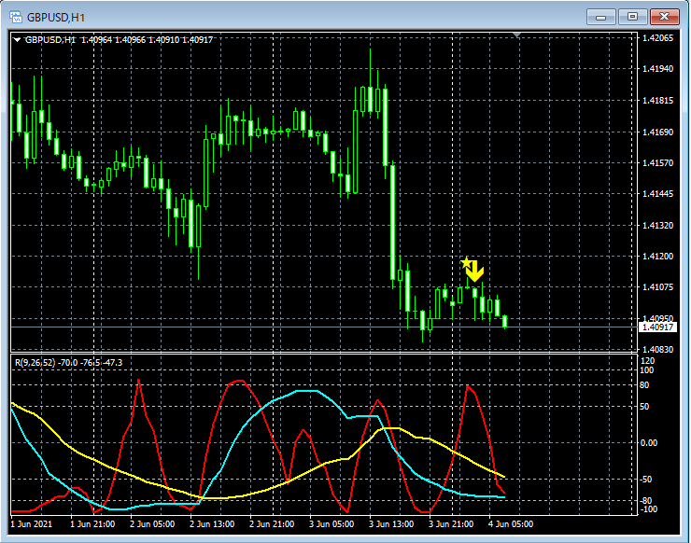Click the 3 Jun 21:00 time label

tap(451, 524)
